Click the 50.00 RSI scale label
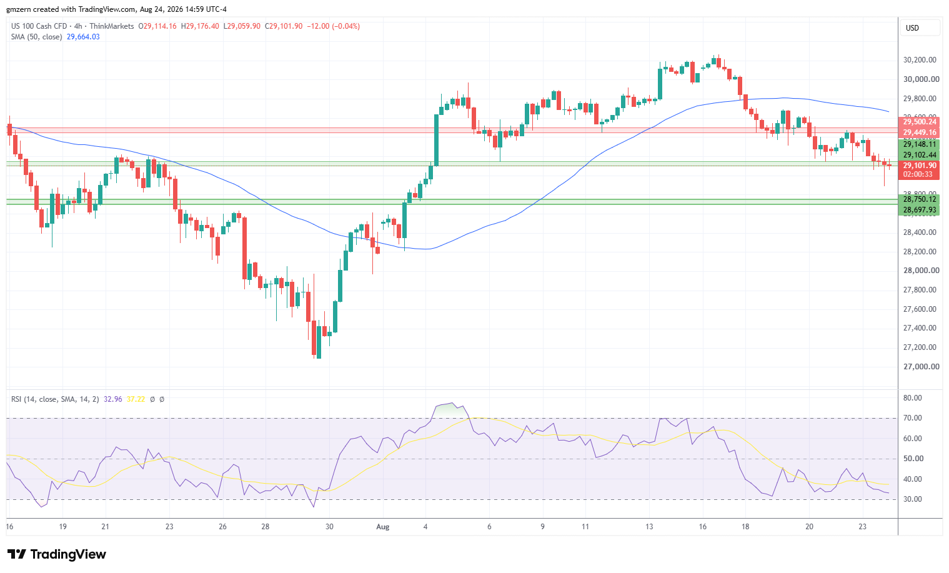The height and width of the screenshot is (573, 949). [913, 459]
